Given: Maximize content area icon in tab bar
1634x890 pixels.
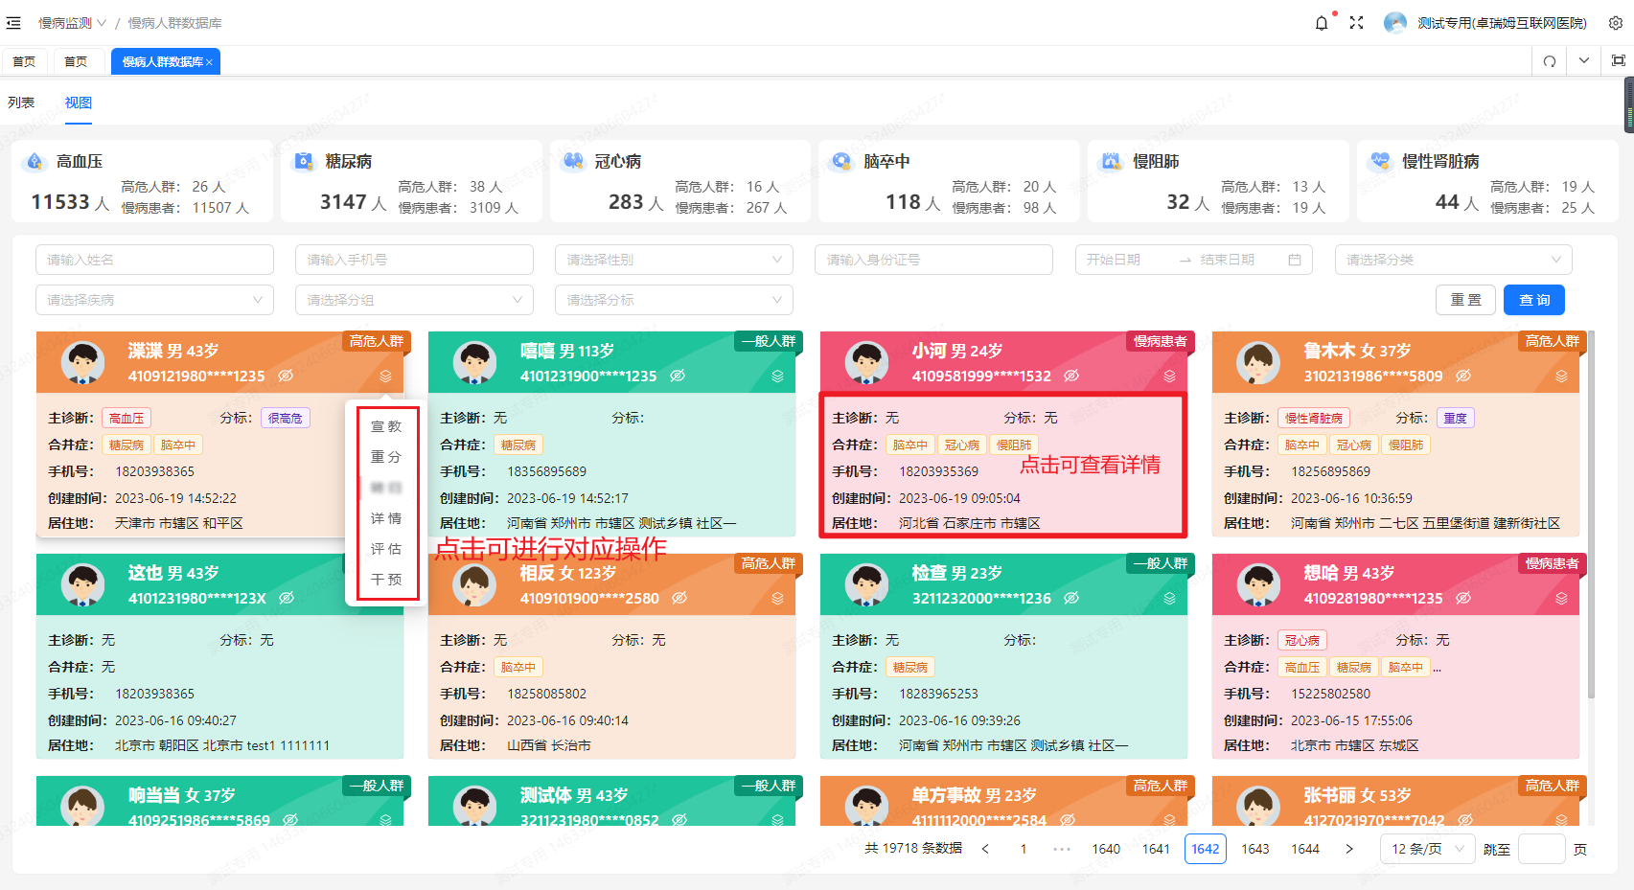Looking at the screenshot, I should pyautogui.click(x=1619, y=60).
